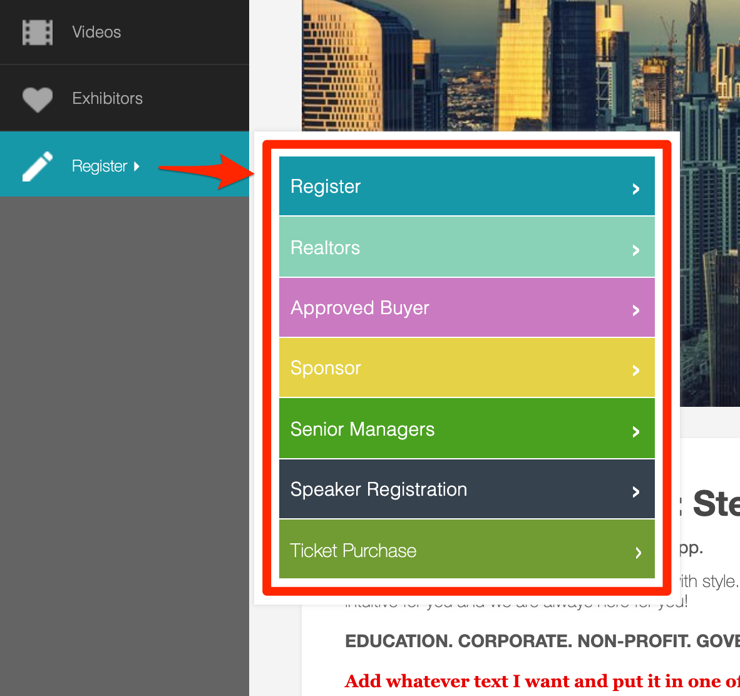Viewport: 740px width, 696px height.
Task: Click the city skyline banner image
Action: (x=520, y=65)
